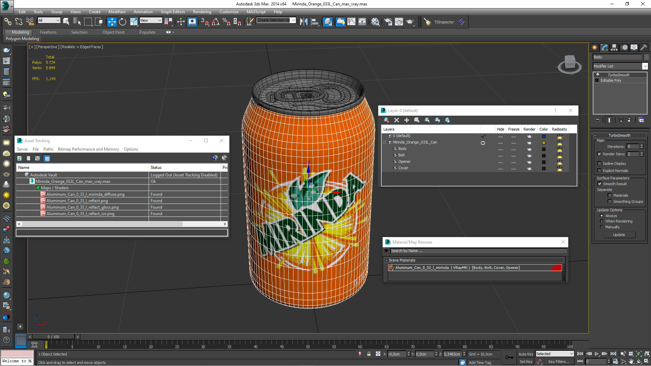Click the Polygon Modeling panel label
The image size is (651, 366).
[x=22, y=39]
